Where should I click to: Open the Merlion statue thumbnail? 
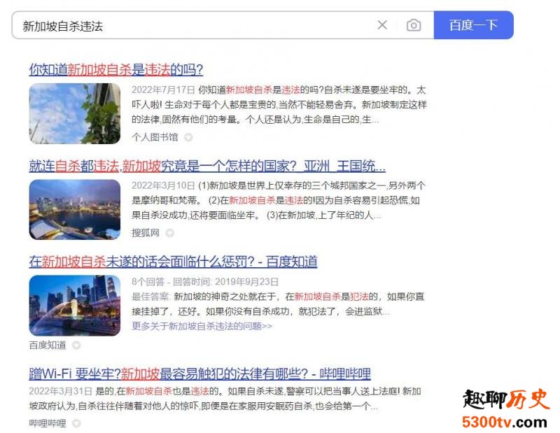(75, 306)
